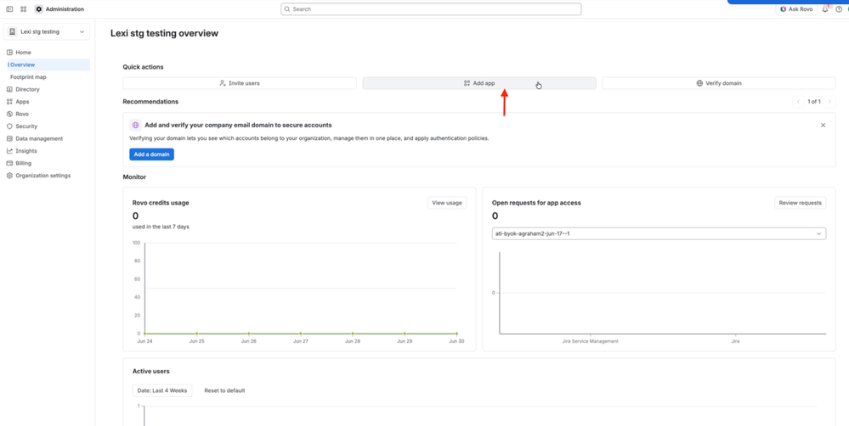The width and height of the screenshot is (849, 426).
Task: Go to next recommendation arrow
Action: 829,101
